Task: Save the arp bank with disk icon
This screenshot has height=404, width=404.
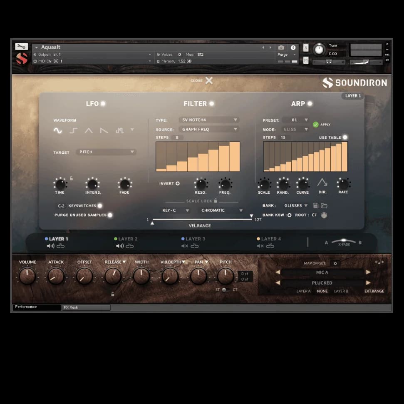Action: click(x=316, y=206)
